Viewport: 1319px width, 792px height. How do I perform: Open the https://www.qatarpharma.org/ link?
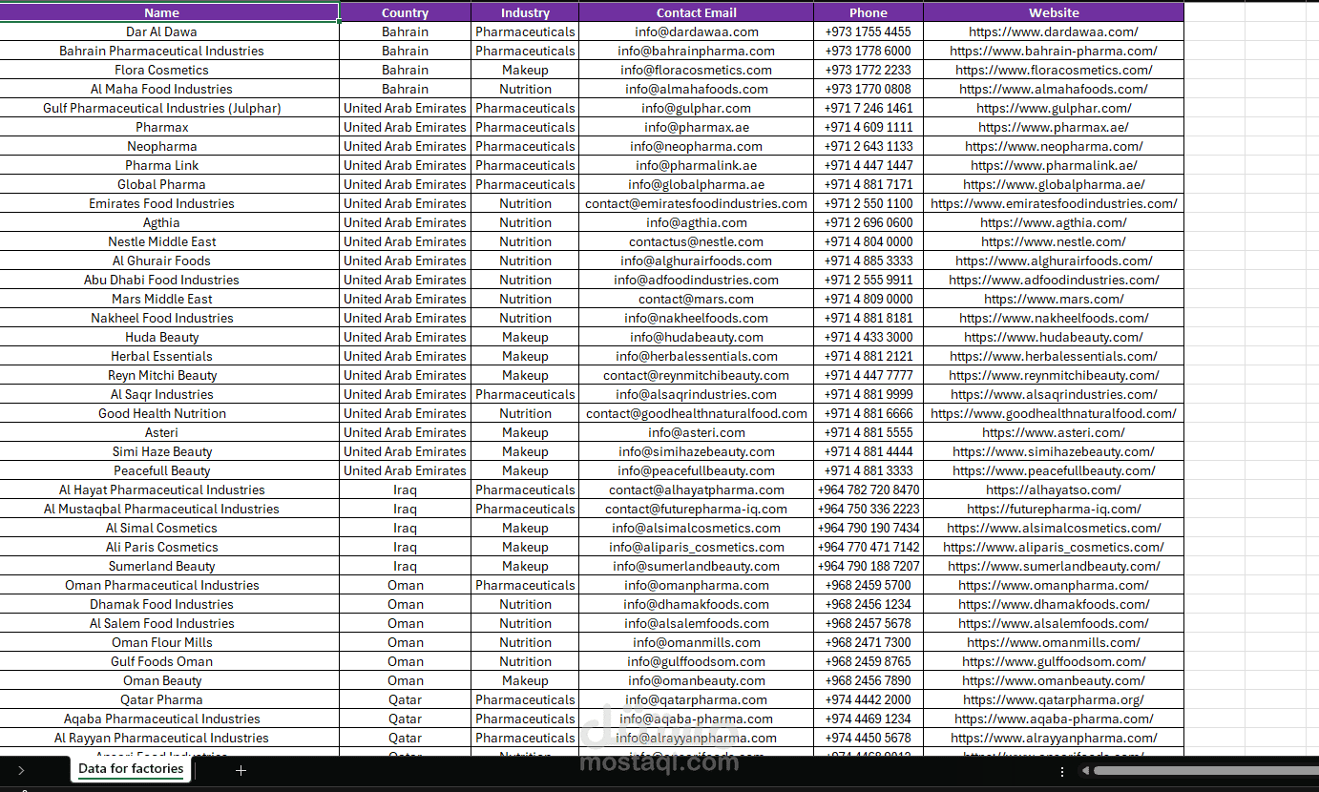click(1054, 699)
